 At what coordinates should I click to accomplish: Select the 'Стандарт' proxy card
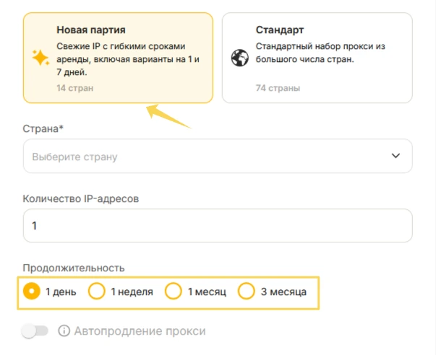click(317, 58)
